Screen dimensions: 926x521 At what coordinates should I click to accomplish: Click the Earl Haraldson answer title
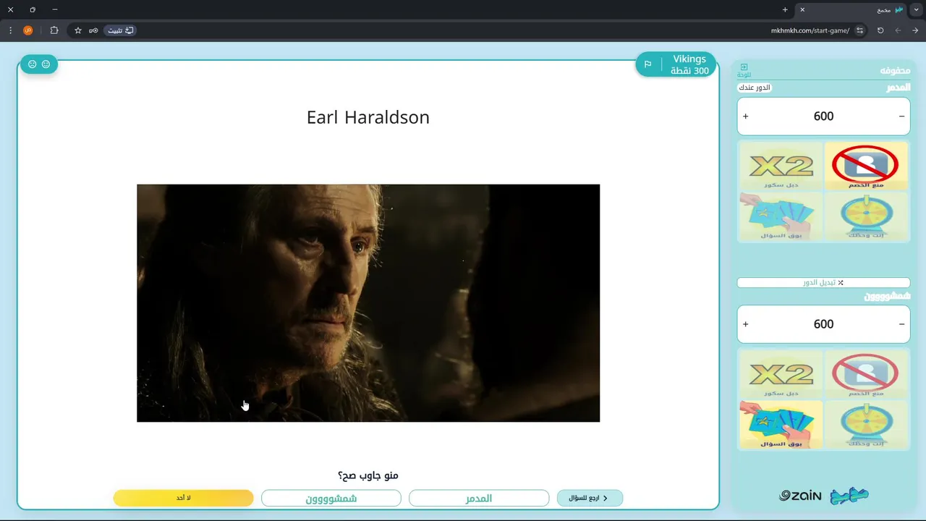point(368,117)
